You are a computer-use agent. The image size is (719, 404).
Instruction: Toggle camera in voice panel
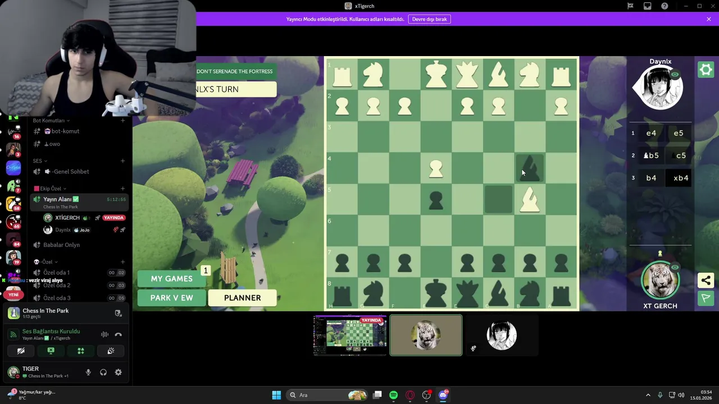[21, 351]
